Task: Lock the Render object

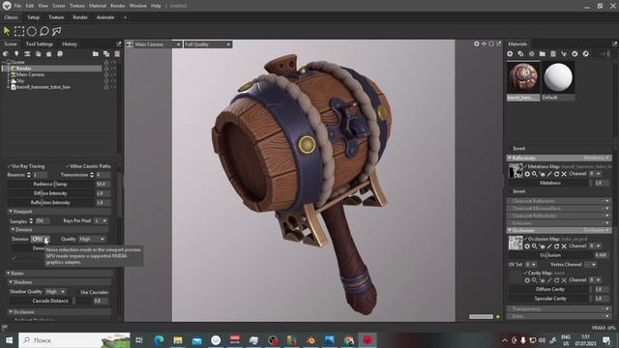Action: tap(106, 69)
